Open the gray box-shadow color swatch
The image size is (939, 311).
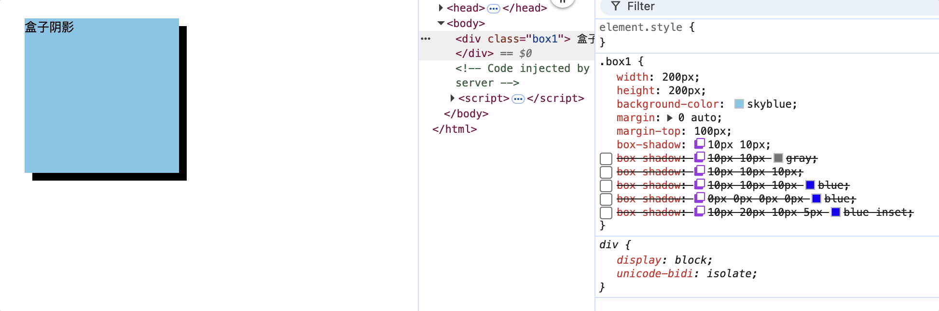click(x=778, y=158)
